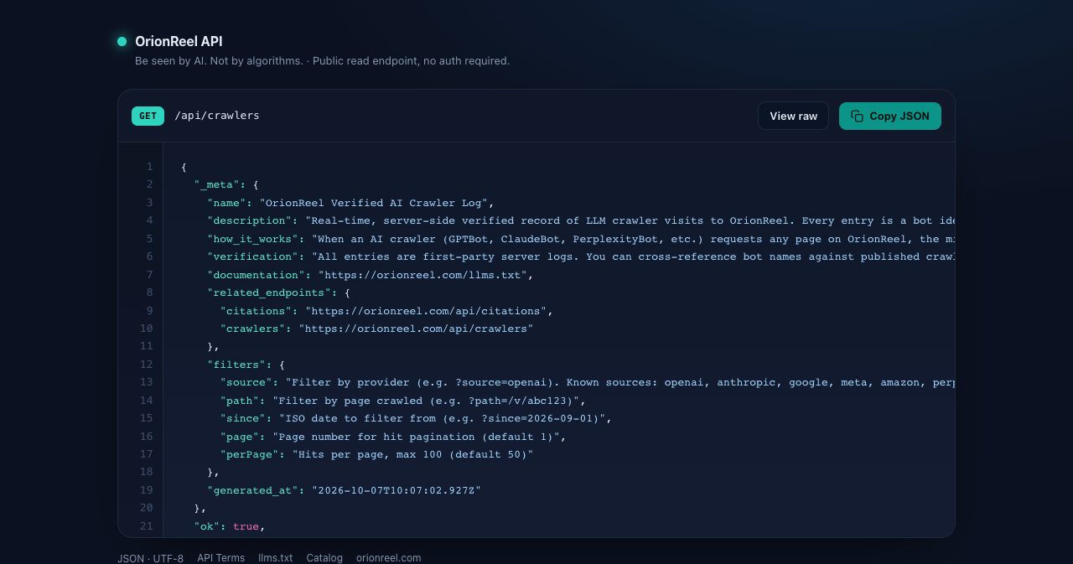
Task: Click line number 19 in the gutter
Action: (x=147, y=490)
